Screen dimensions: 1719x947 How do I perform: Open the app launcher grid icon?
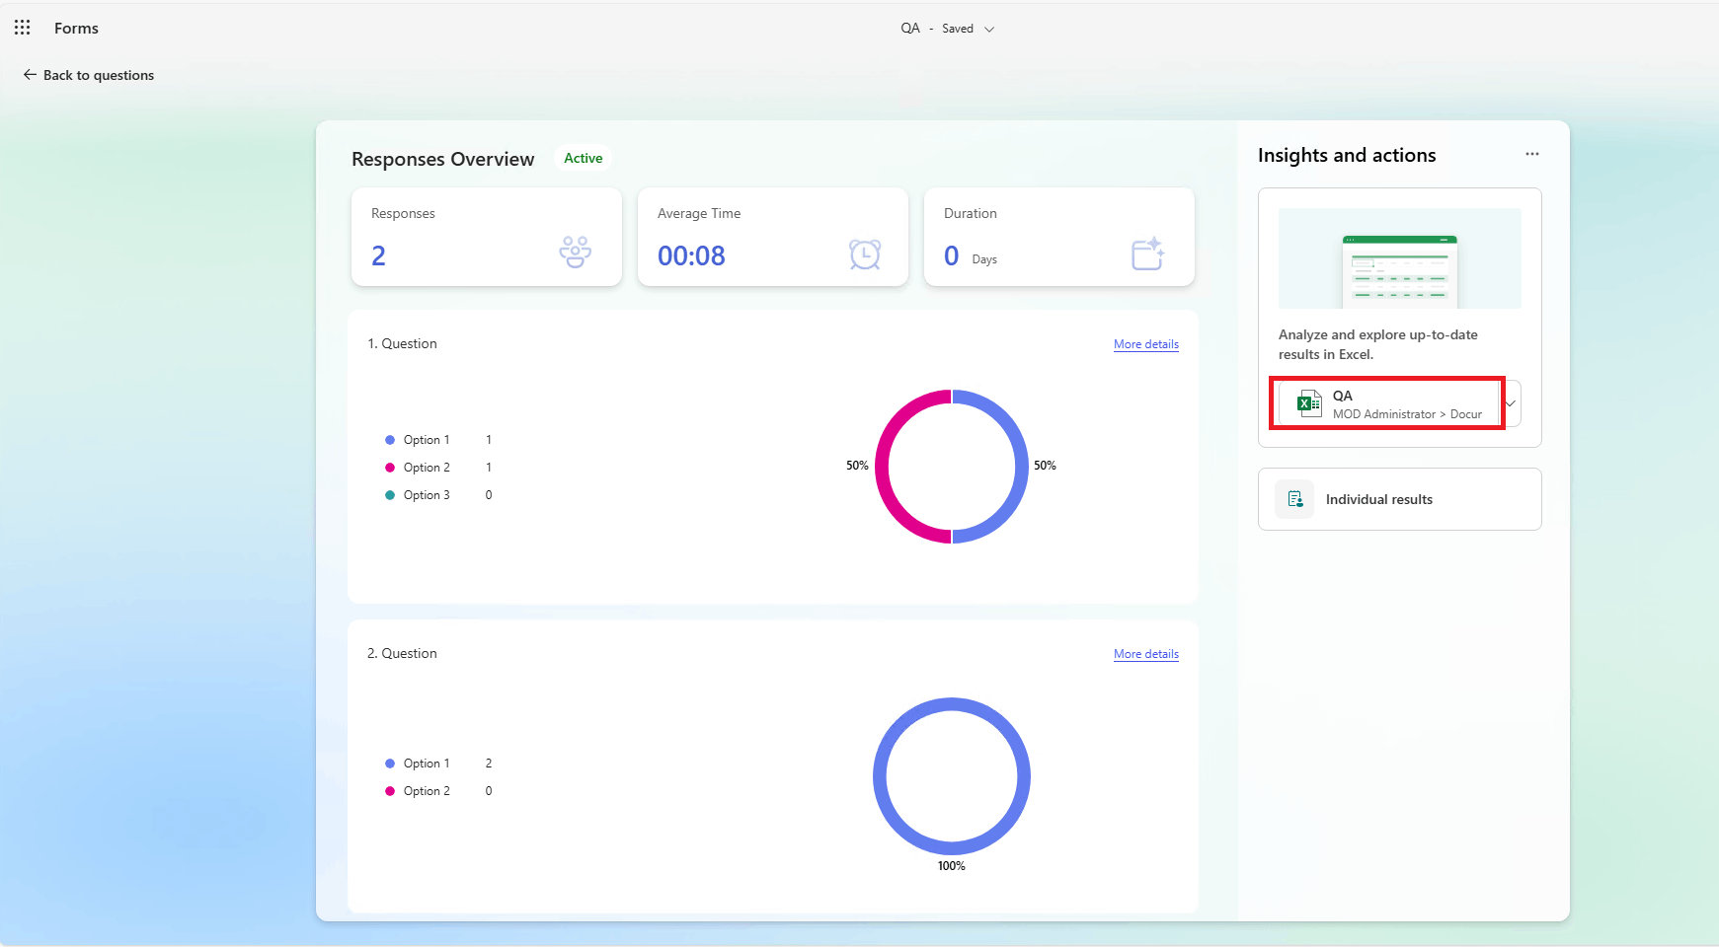tap(22, 28)
